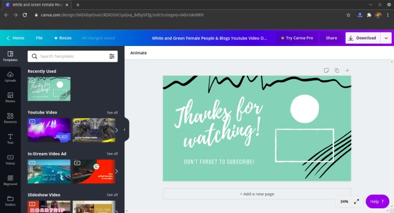Select the recently used Thanks for watching template
Image resolution: width=394 pixels, height=213 pixels.
coord(49,89)
